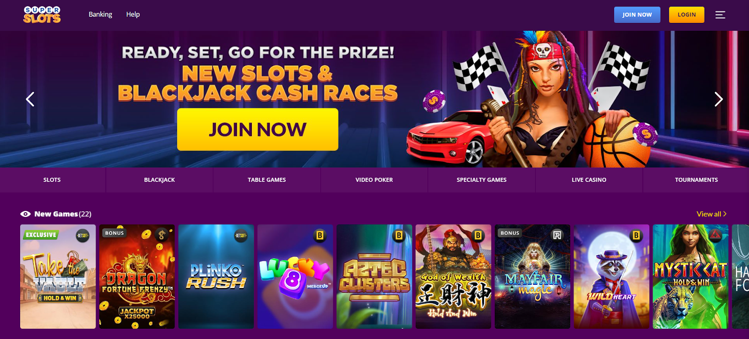
Task: Go to the Tournaments tab
Action: (x=696, y=180)
